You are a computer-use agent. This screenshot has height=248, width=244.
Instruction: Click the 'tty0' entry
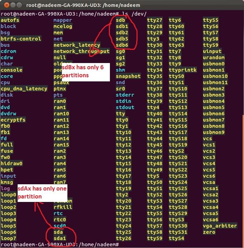[x=122, y=120]
